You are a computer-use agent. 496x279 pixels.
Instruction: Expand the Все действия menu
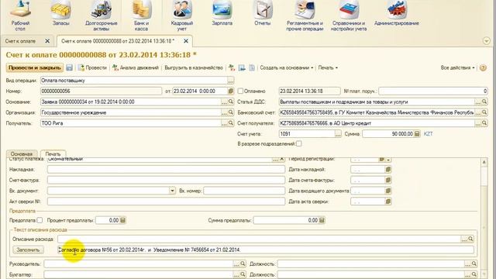pyautogui.click(x=457, y=67)
